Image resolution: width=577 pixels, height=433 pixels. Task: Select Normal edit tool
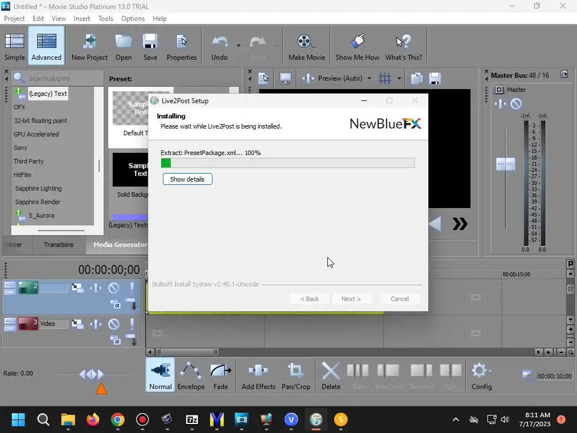point(161,375)
